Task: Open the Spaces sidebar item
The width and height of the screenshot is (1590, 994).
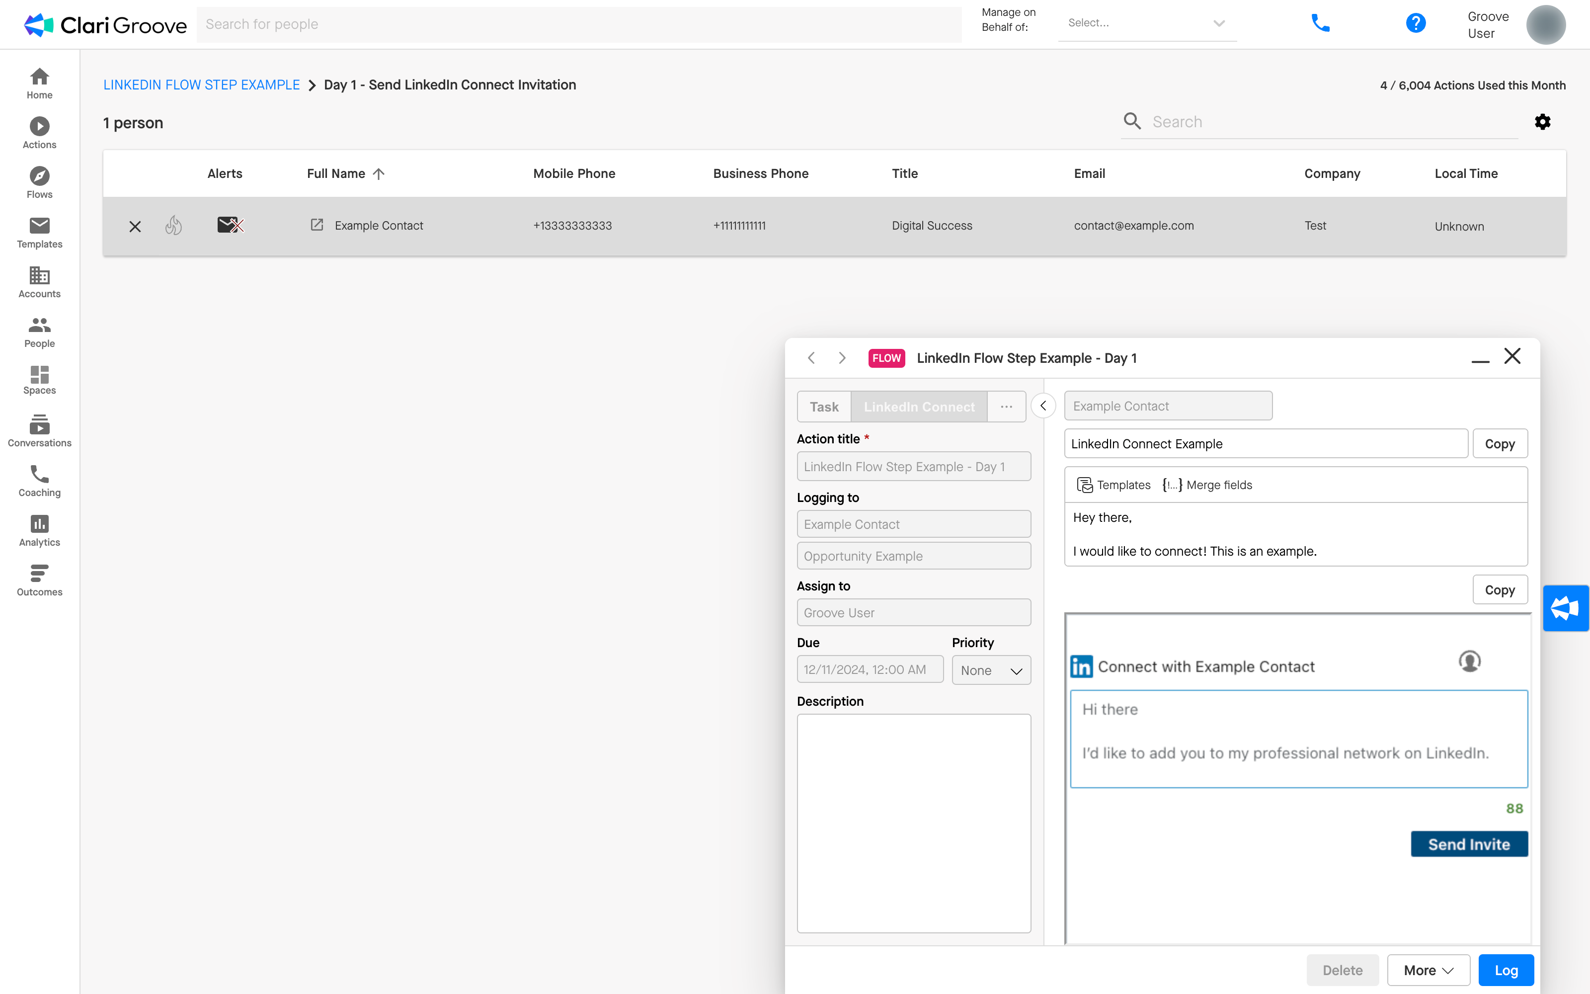Action: coord(39,381)
